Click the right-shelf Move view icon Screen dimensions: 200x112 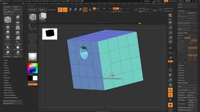(x=170, y=75)
